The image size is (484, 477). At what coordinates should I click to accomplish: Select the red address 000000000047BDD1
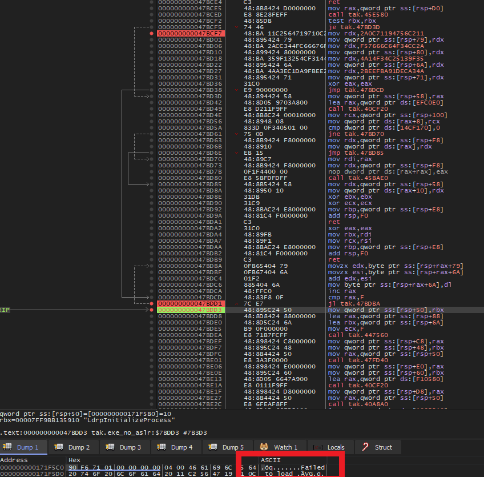191,304
